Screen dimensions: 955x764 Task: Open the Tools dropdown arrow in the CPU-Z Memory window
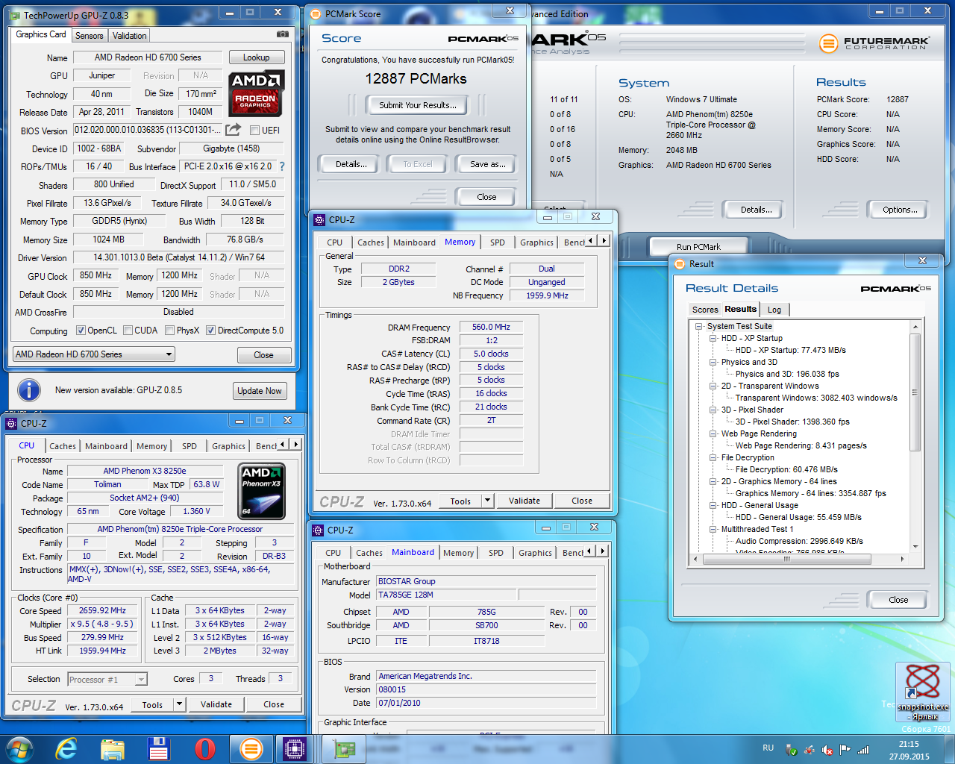[x=487, y=501]
